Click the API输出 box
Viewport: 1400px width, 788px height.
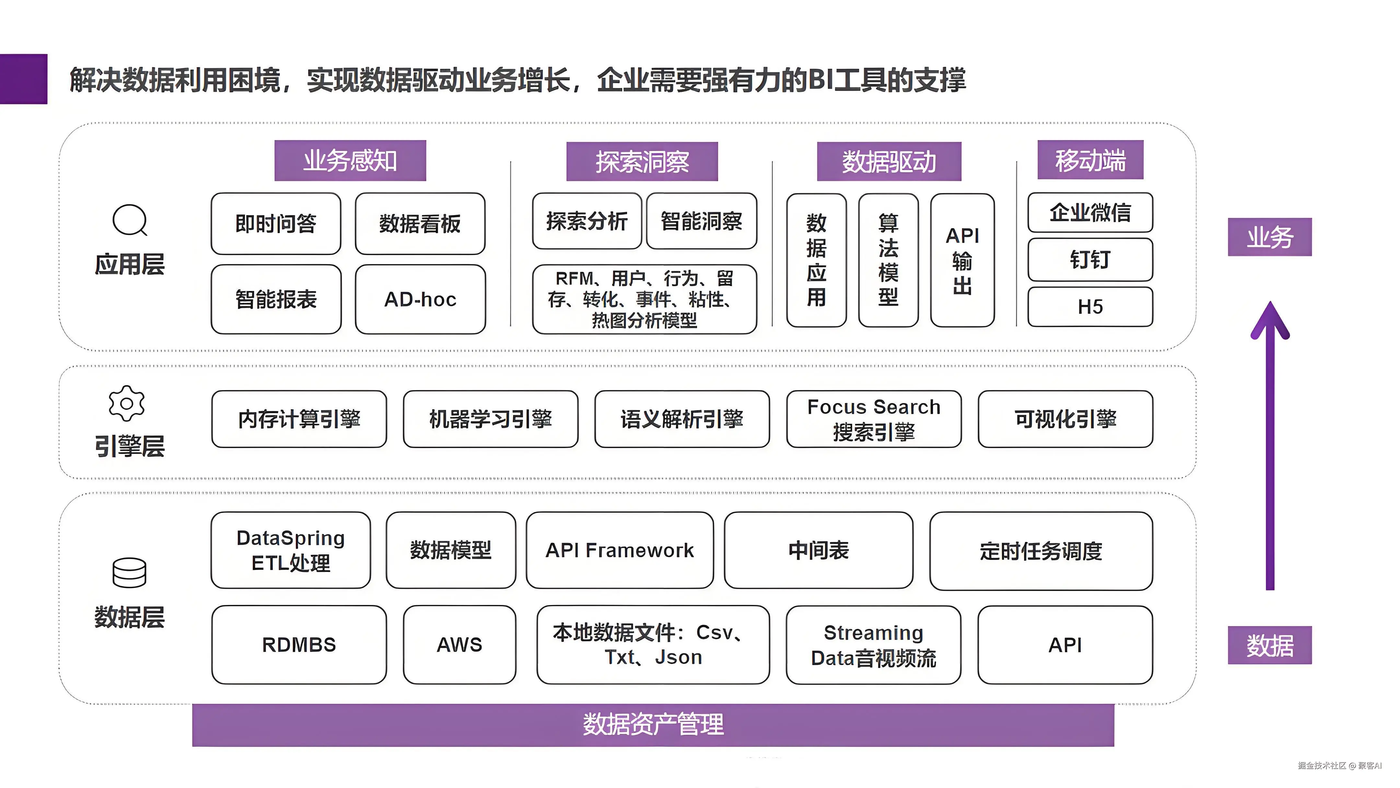tap(962, 260)
